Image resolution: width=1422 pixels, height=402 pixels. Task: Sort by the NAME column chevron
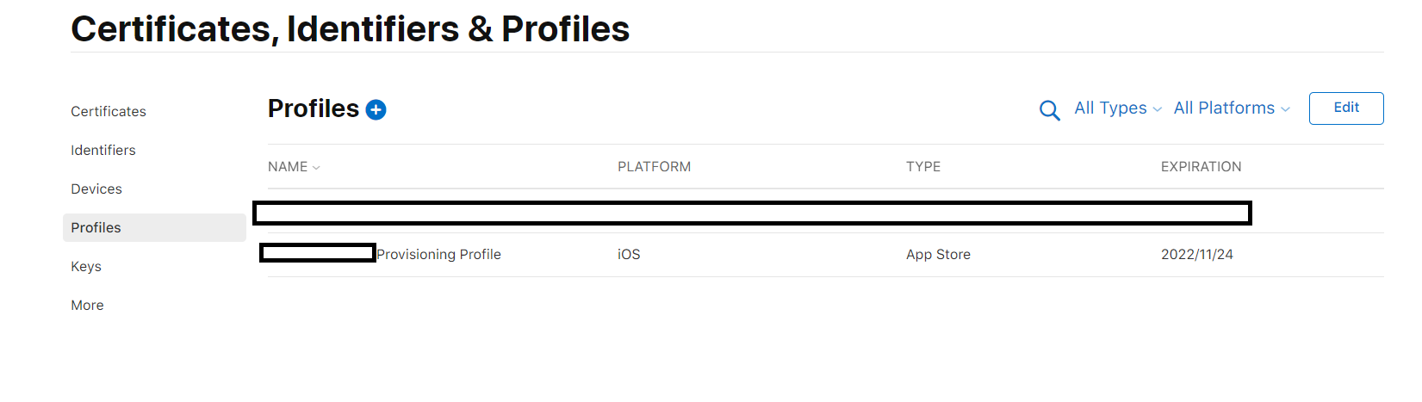click(316, 168)
